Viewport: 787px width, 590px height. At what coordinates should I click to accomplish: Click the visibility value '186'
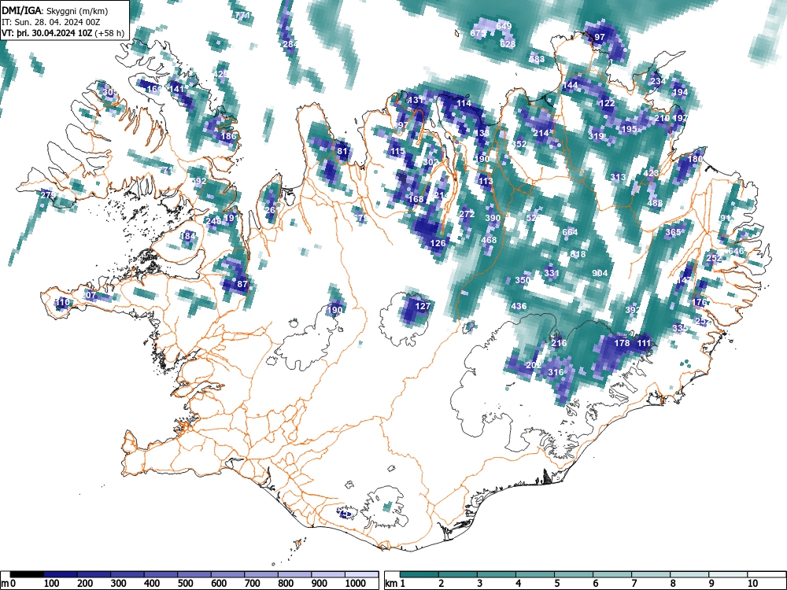[x=228, y=136]
